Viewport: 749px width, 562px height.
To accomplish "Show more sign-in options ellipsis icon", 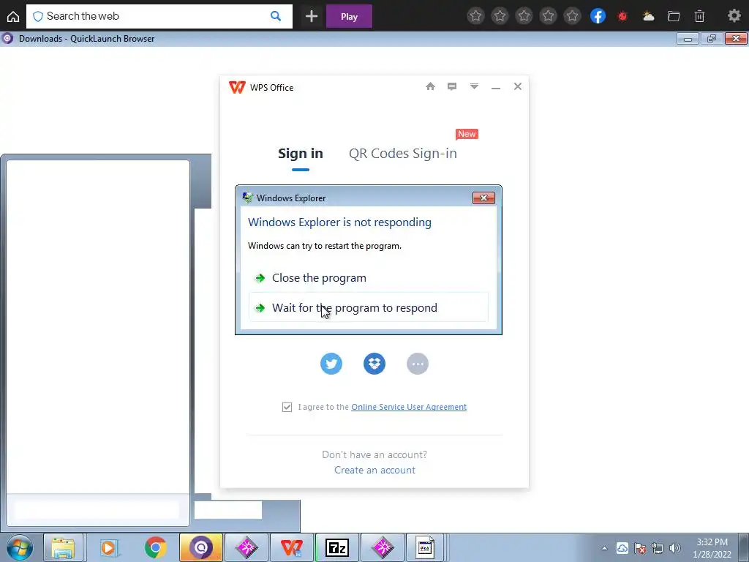I will point(418,364).
